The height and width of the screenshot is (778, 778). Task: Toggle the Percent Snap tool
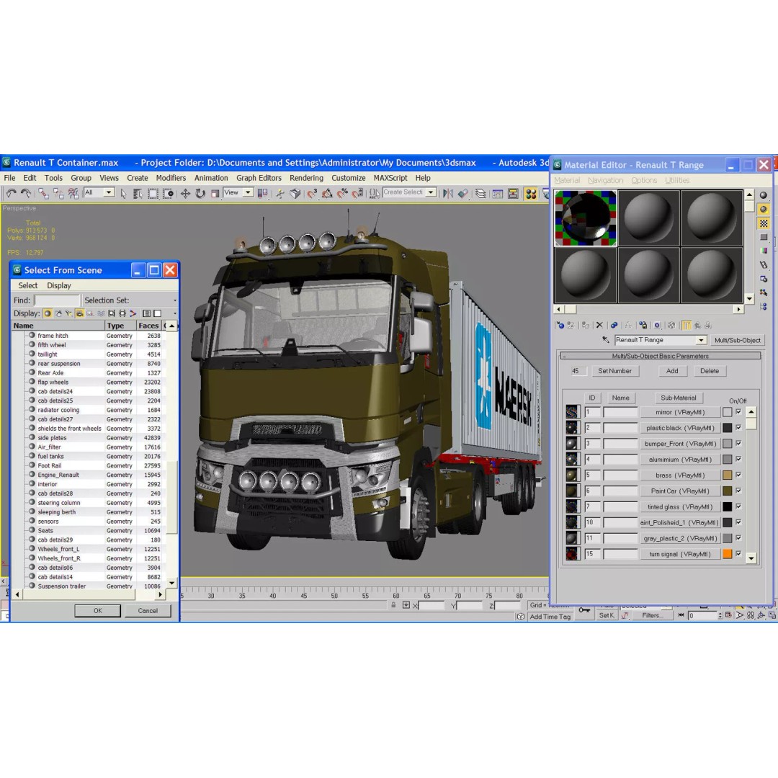pyautogui.click(x=342, y=194)
